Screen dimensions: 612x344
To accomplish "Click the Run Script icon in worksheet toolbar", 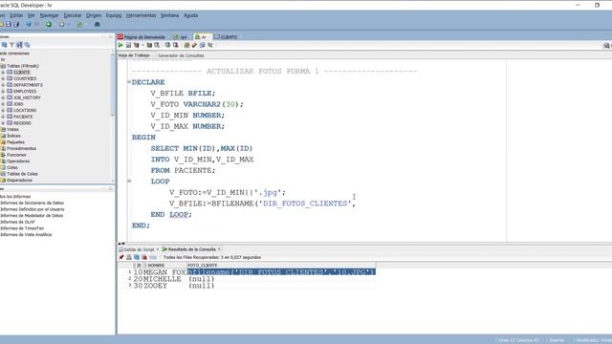I will [x=128, y=45].
